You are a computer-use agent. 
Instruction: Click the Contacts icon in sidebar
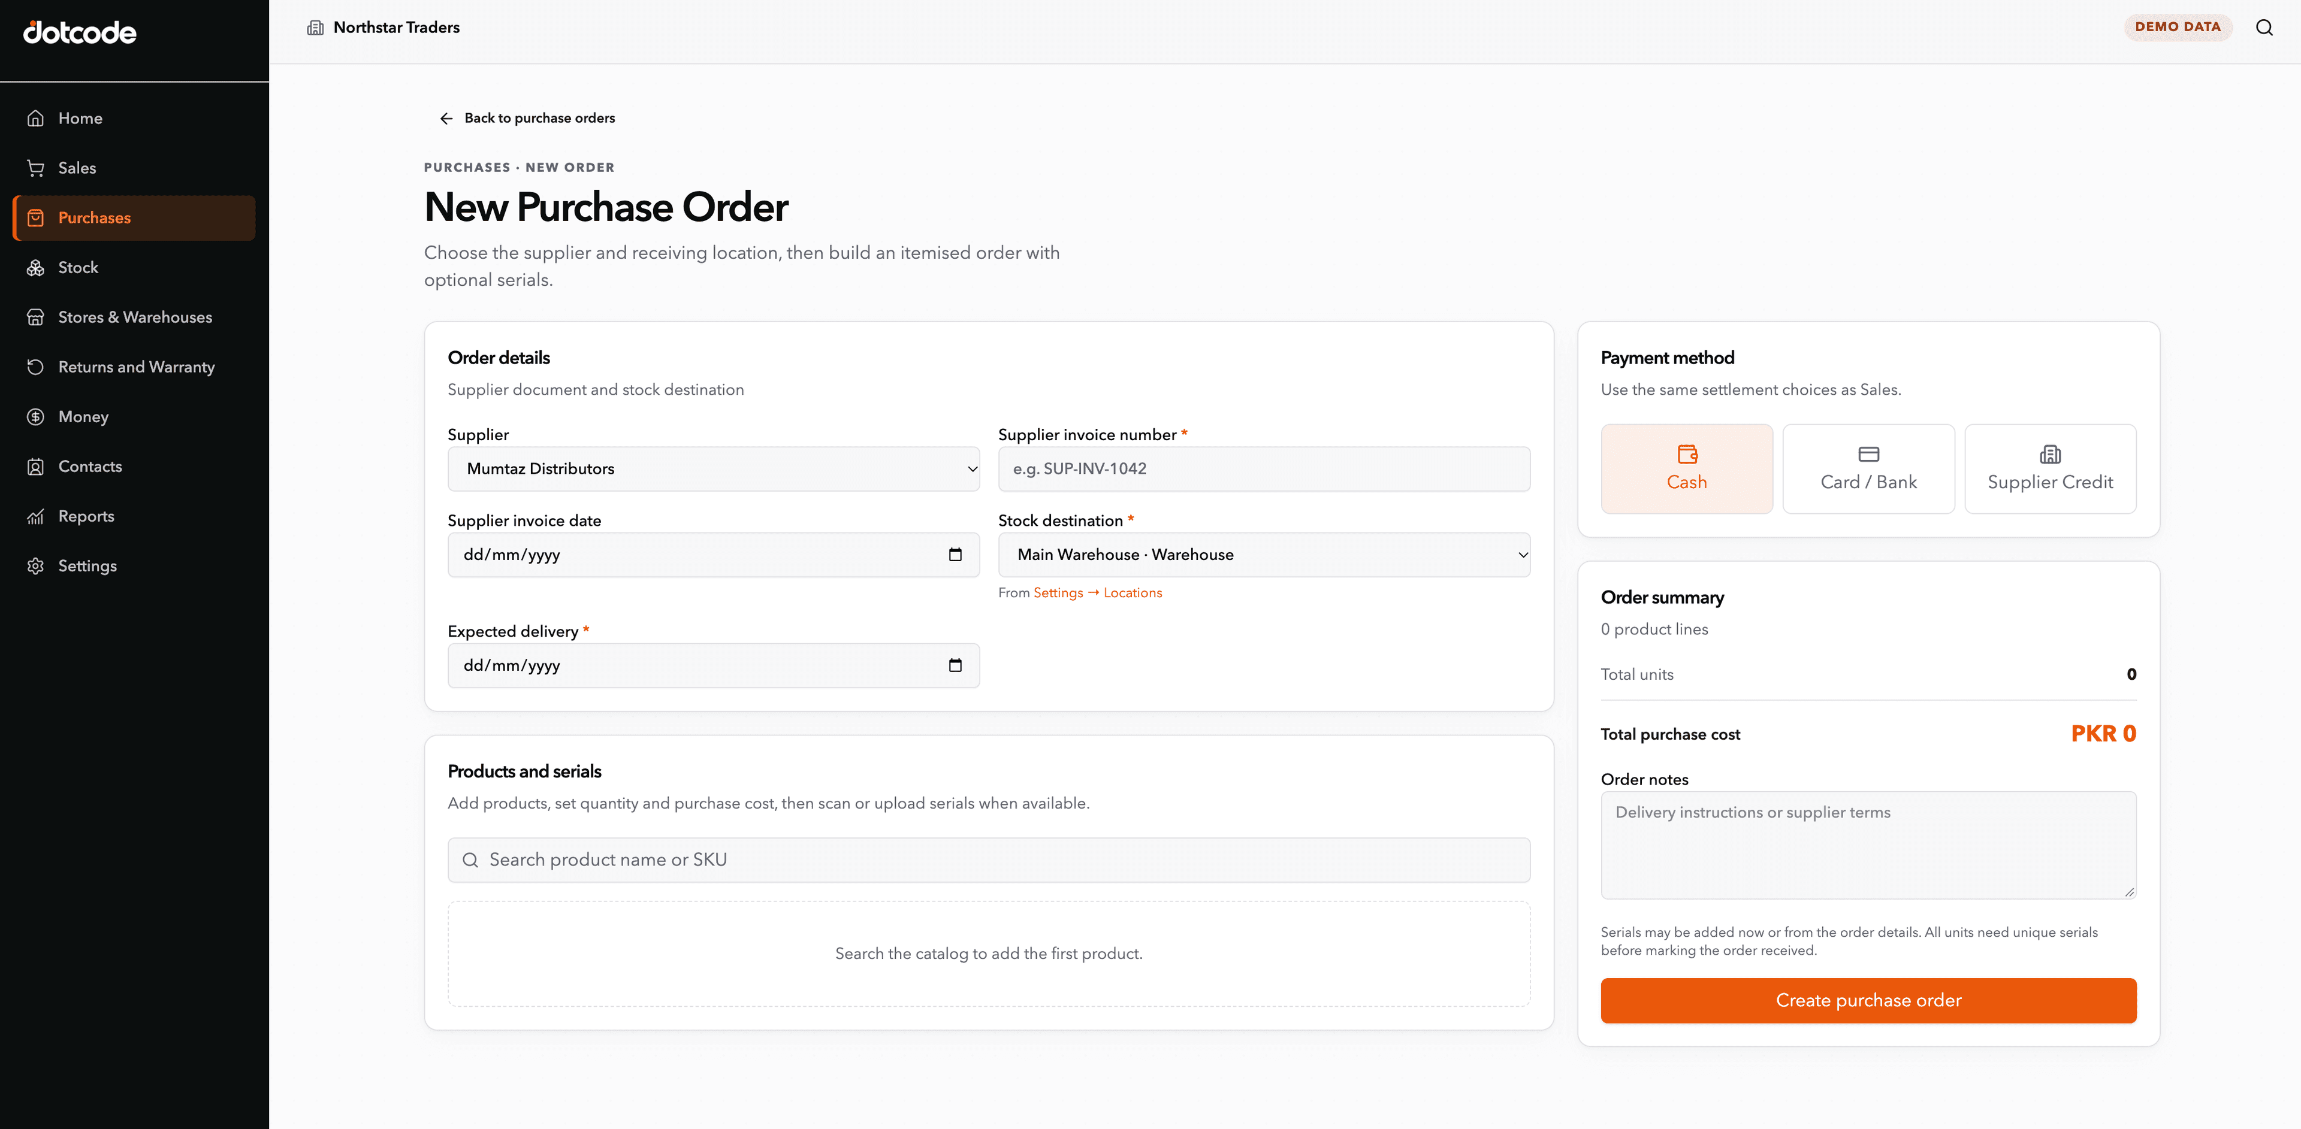pos(36,467)
